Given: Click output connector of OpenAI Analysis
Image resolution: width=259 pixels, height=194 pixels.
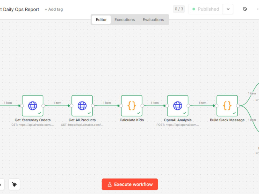Looking at the screenshot, I should [x=188, y=106].
